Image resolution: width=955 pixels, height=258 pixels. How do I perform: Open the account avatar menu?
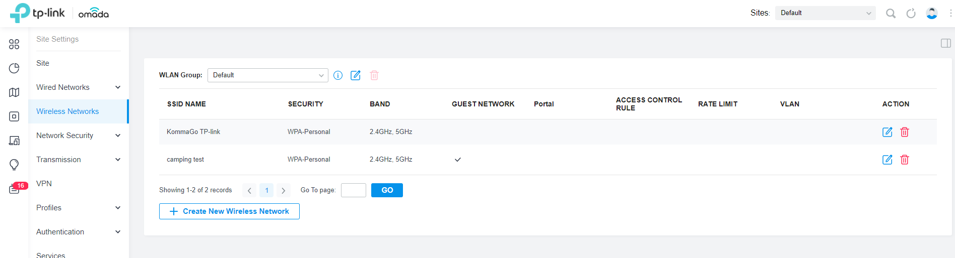(931, 14)
